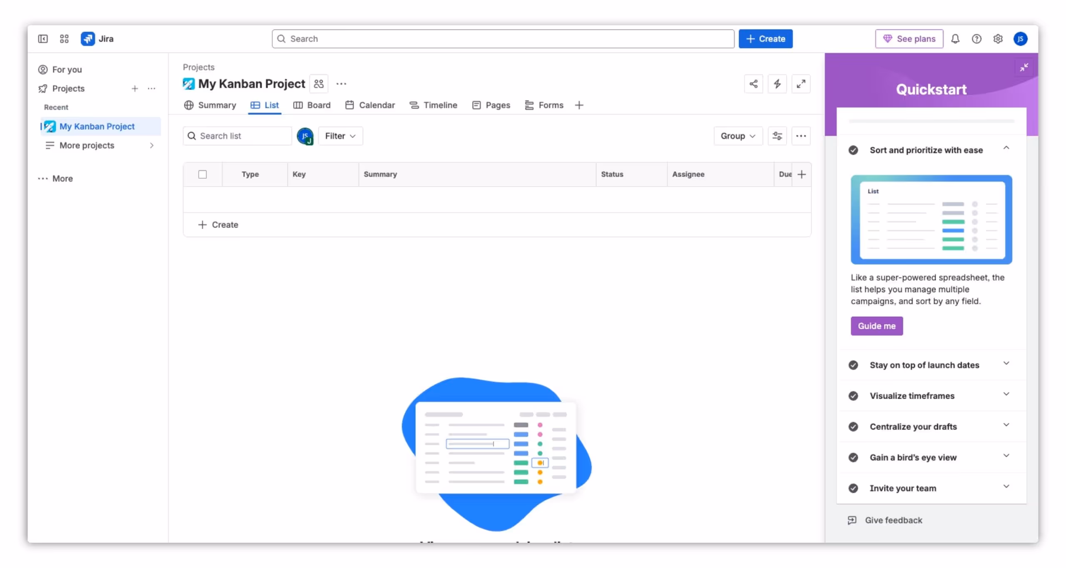The image size is (1066, 568).
Task: Tick the select-all checkbox in the table header
Action: click(x=202, y=174)
